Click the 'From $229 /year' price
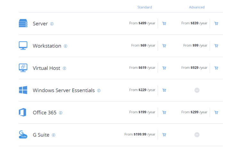The height and width of the screenshot is (147, 246). pyautogui.click(x=142, y=90)
